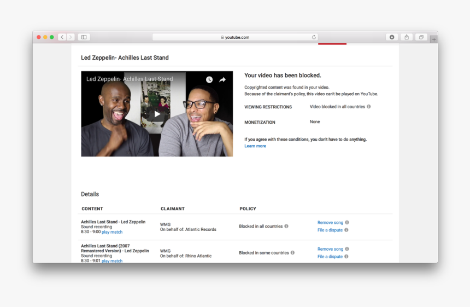470x307 pixels.
Task: Show all tabs overview button
Action: point(421,37)
